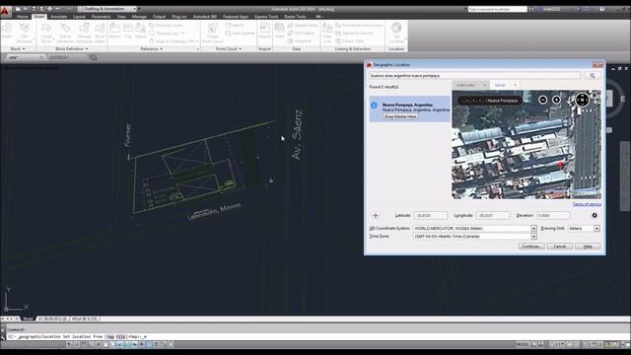The width and height of the screenshot is (631, 355).
Task: Switch to the Home ribbon tab
Action: pos(22,17)
